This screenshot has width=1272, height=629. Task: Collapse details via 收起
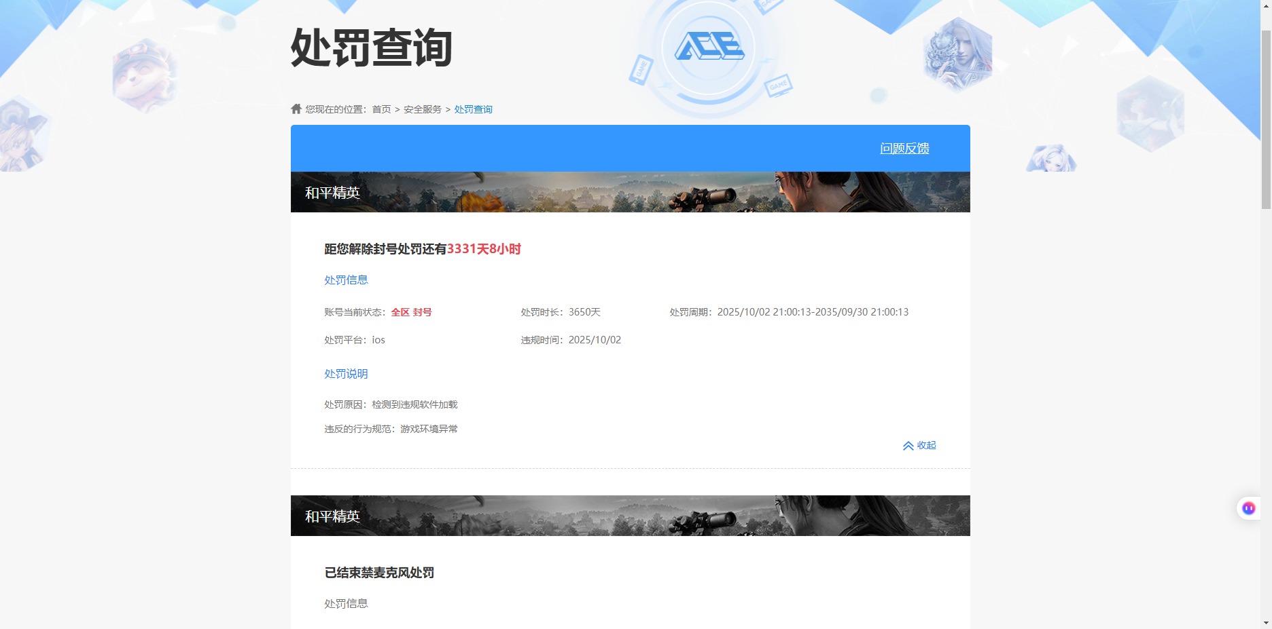[x=927, y=445]
